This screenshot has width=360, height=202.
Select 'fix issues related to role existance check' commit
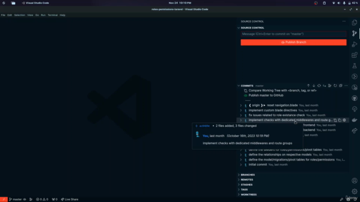[277, 115]
